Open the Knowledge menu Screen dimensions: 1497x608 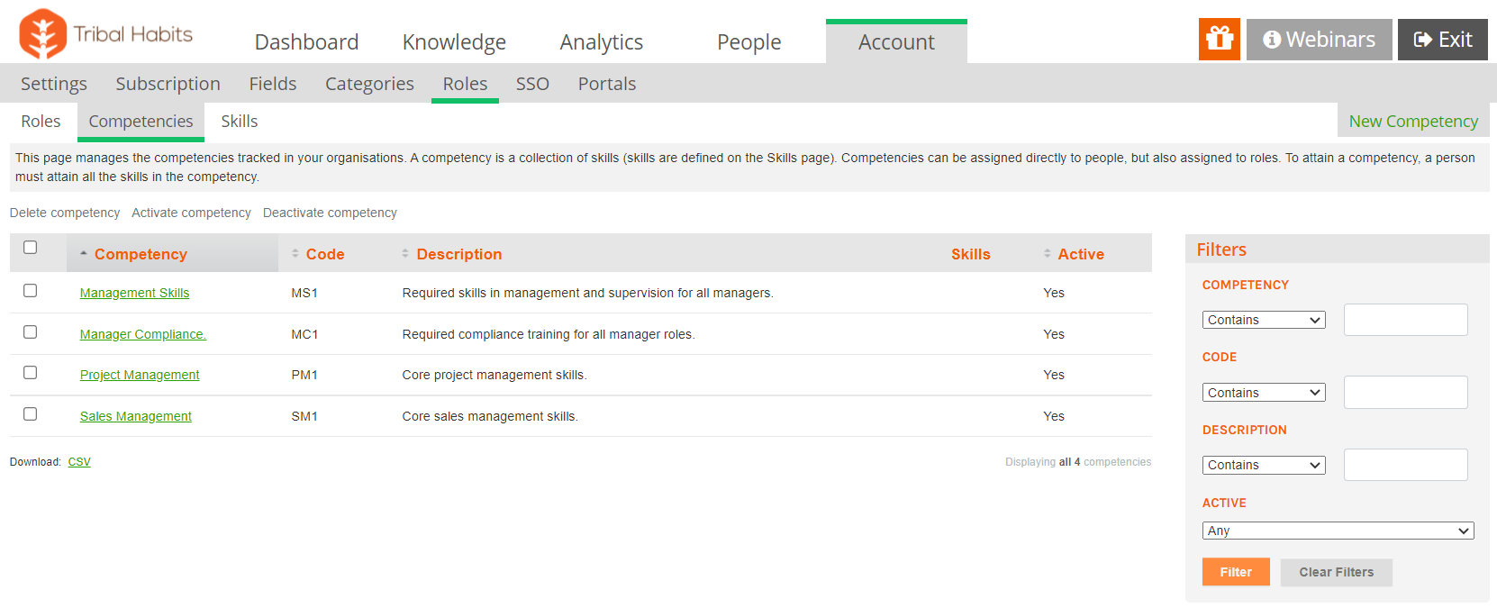click(x=454, y=42)
